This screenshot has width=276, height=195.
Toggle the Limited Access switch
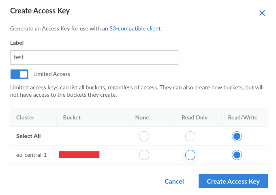click(19, 74)
